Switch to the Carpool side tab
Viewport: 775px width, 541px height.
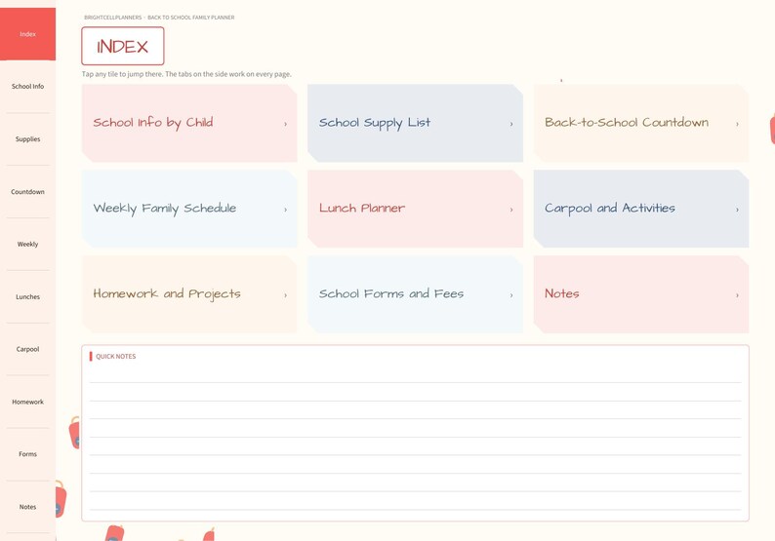(x=27, y=349)
